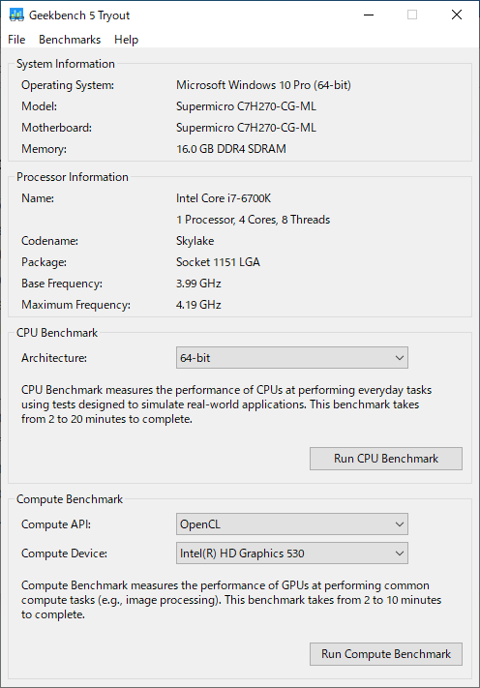
Task: Click the Compute API chevron arrow
Action: (400, 523)
